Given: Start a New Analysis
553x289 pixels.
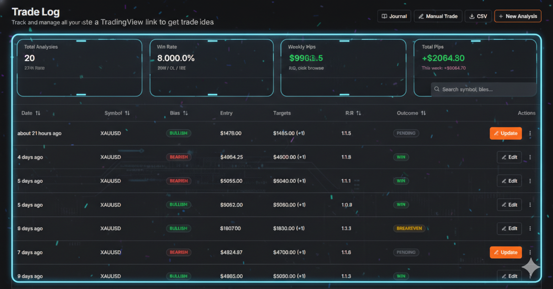Looking at the screenshot, I should tap(518, 16).
